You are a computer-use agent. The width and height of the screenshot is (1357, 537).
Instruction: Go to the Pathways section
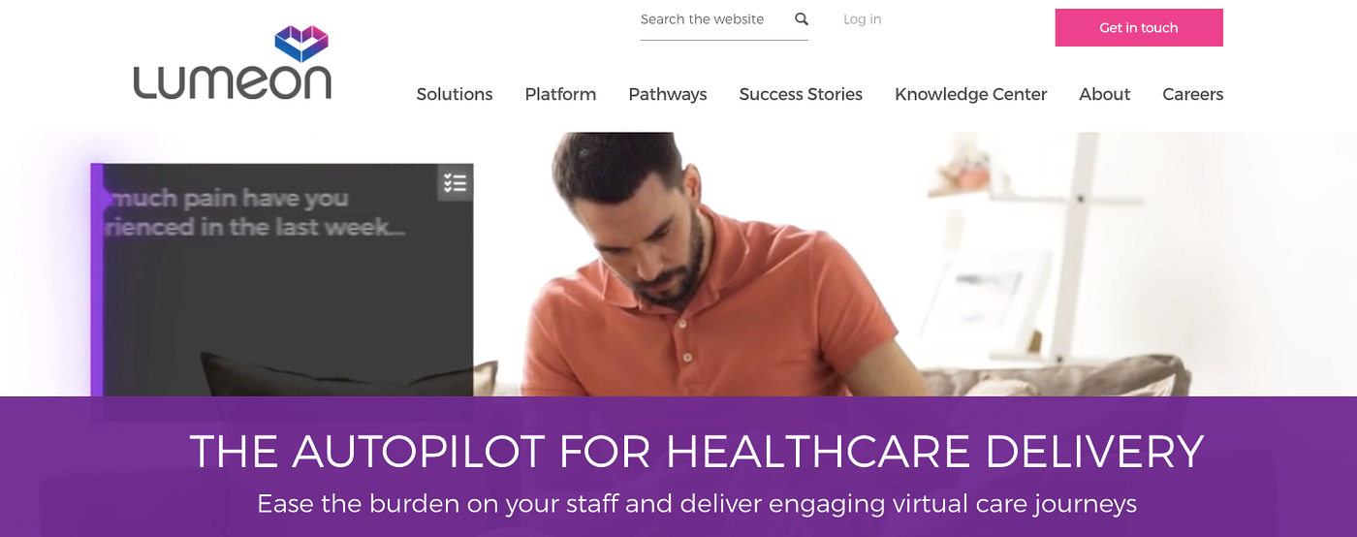coord(668,94)
